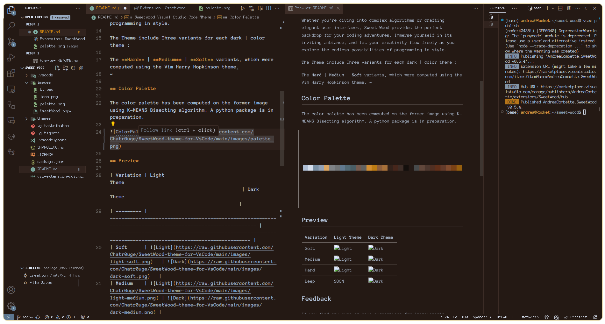Open notifications bell in status bar

tap(595, 317)
